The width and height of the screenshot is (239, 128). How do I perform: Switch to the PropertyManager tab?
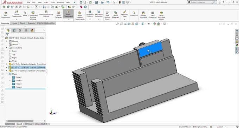(x=14, y=31)
